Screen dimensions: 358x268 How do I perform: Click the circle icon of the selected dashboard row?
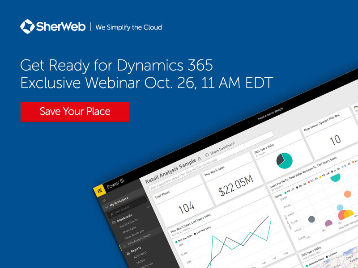(x=124, y=246)
